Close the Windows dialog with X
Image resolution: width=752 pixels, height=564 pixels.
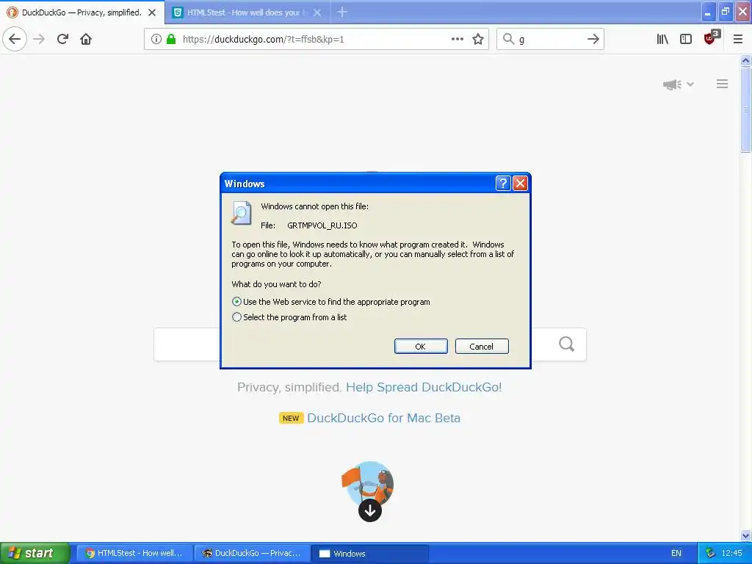coord(521,183)
